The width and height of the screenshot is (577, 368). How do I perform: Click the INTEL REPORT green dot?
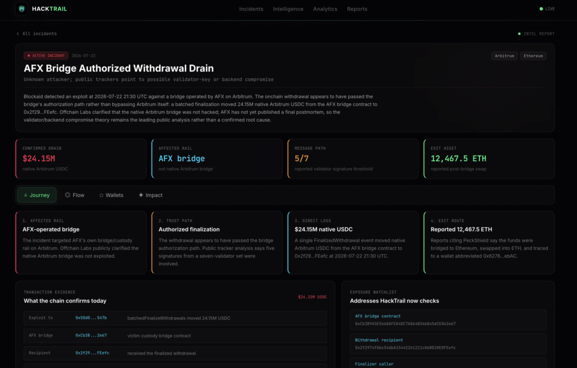[x=519, y=34]
